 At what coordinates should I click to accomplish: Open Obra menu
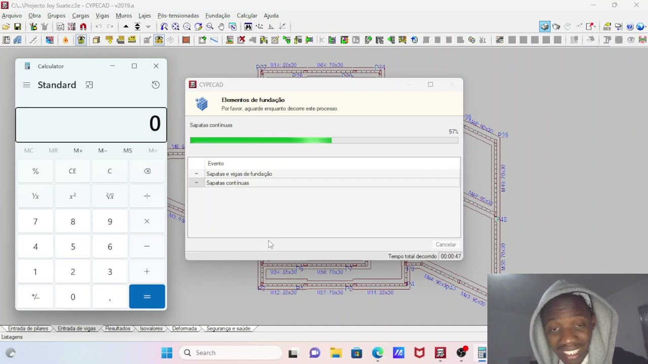tap(34, 16)
